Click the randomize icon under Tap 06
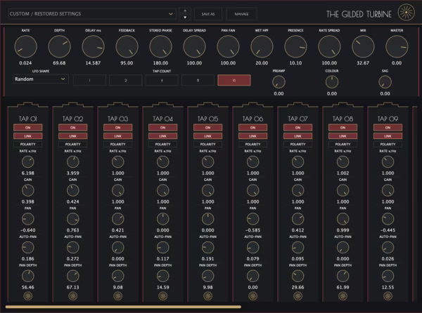422x313 pixels. point(252,296)
